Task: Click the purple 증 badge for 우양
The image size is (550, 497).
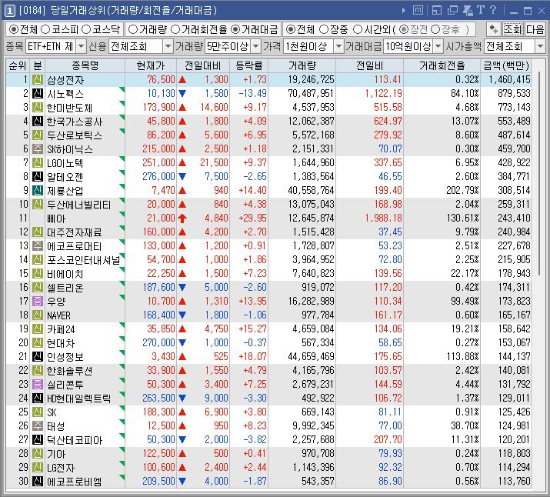Action: point(38,301)
